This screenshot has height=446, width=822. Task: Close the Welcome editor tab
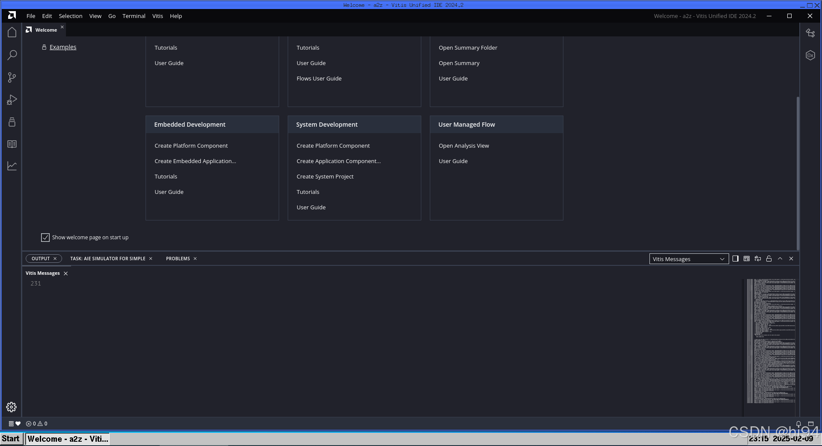pyautogui.click(x=62, y=27)
